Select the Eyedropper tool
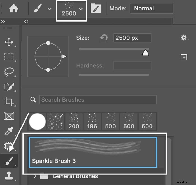This screenshot has width=196, height=185. [x=9, y=131]
